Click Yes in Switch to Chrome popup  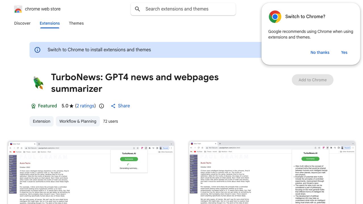point(344,52)
